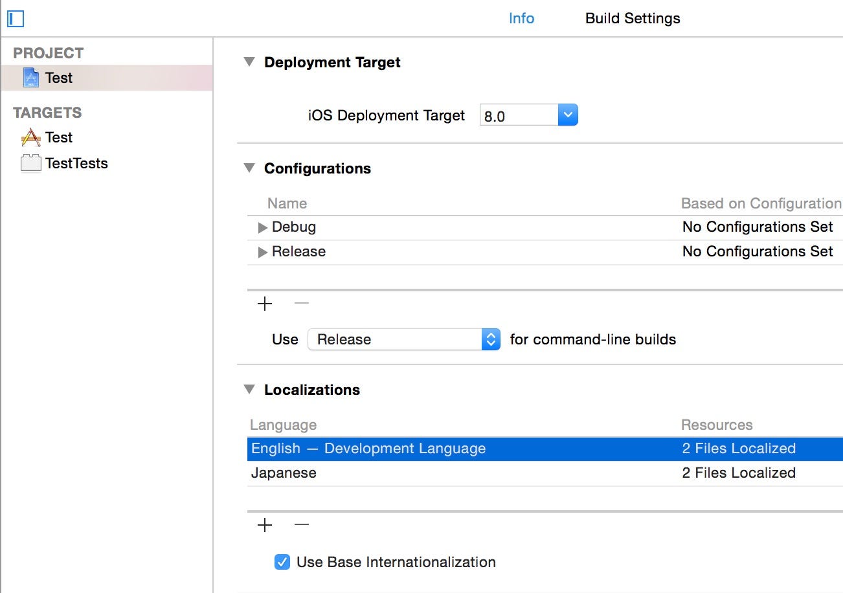Image resolution: width=843 pixels, height=593 pixels.
Task: Uncheck Use Base Internationalization
Action: tap(282, 562)
